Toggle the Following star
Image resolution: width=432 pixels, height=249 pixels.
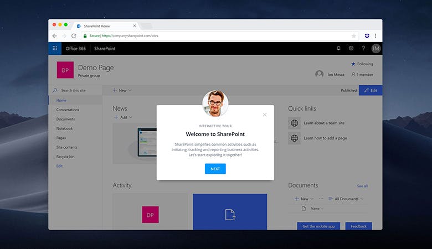pos(353,64)
